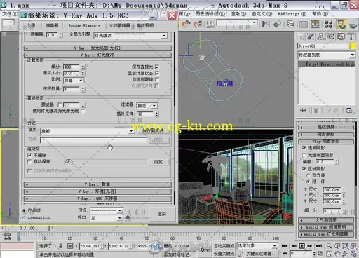Switch to the 光线跟踪器 tab
Screen dimensions: 359x258
click(x=120, y=25)
